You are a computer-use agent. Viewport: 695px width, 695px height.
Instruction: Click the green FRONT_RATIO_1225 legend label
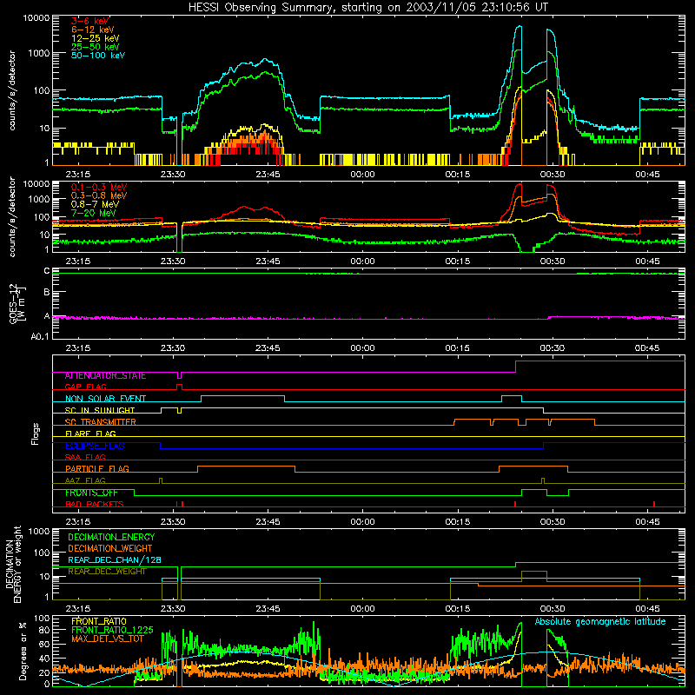pos(112,630)
